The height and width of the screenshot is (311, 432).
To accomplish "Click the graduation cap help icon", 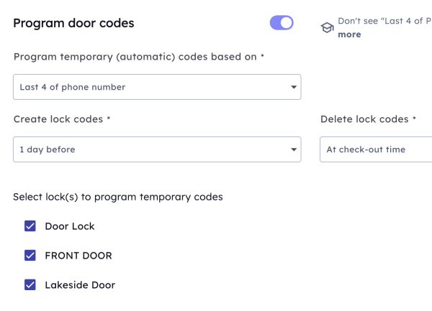I will tap(327, 27).
